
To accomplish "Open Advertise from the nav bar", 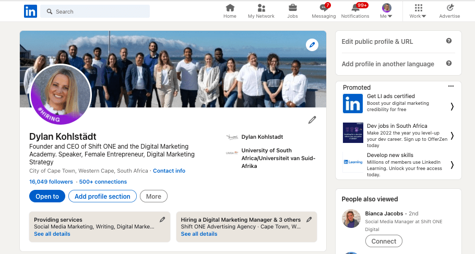I will tap(449, 11).
